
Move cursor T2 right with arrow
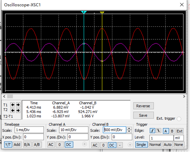(x=18, y=111)
